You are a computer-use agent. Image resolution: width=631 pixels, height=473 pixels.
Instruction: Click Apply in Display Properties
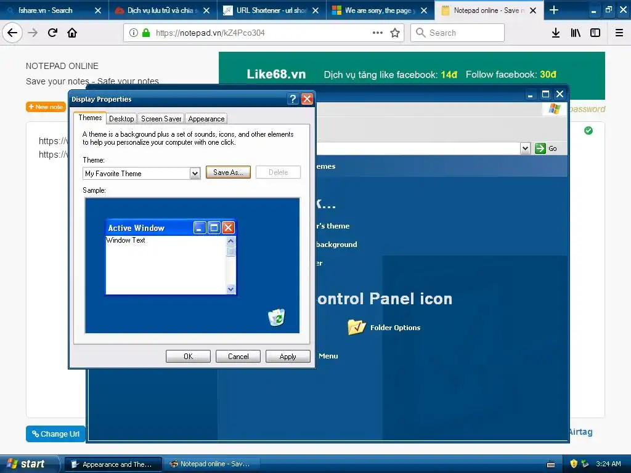[x=288, y=357]
